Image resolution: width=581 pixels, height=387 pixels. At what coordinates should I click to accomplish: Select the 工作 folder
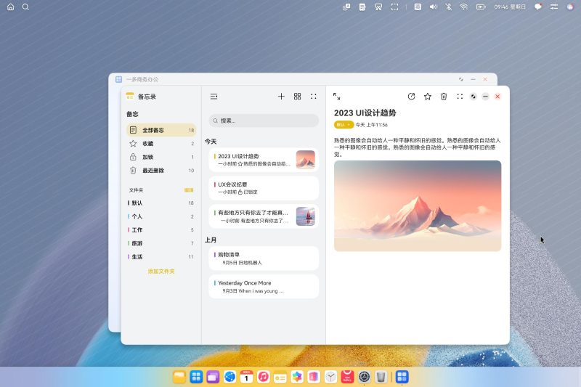coord(161,230)
